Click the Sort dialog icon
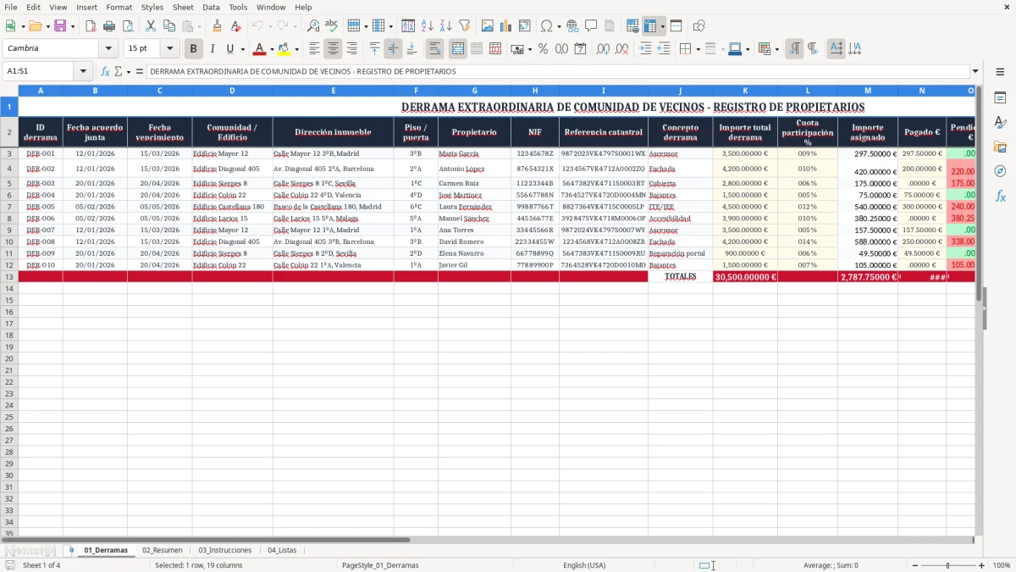Image resolution: width=1016 pixels, height=572 pixels. pyautogui.click(x=408, y=26)
